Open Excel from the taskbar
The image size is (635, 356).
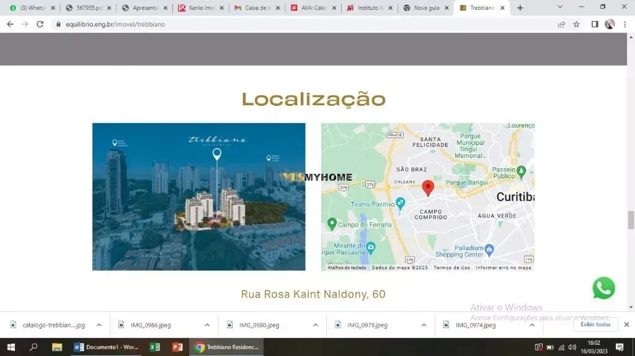(154, 347)
